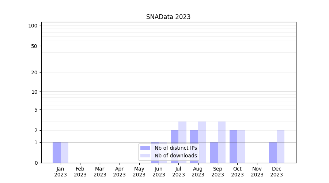329x183 pixels.
Task: Select the 'Nb of downloads' legend label
Action: (175, 156)
